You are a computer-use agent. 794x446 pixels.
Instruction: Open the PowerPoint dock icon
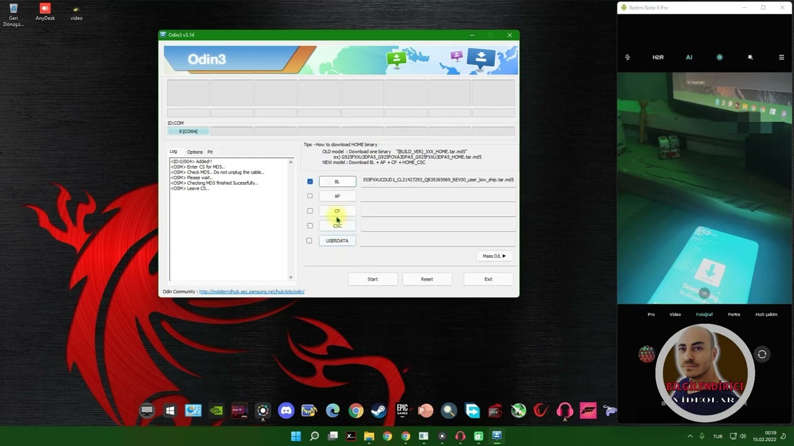point(426,410)
